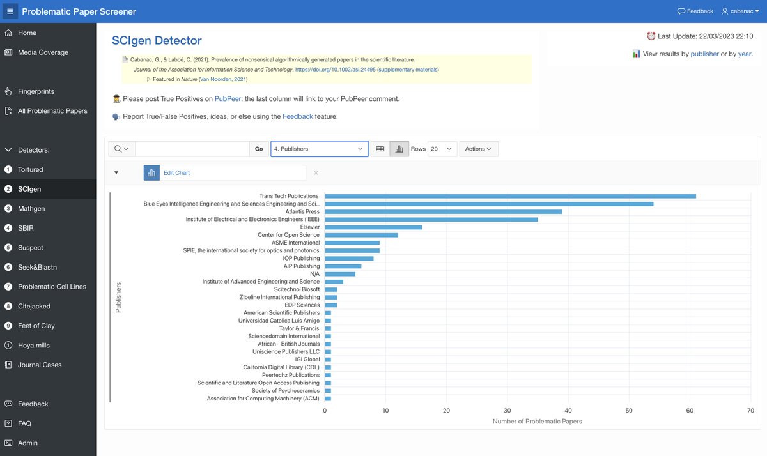The height and width of the screenshot is (456, 767).
Task: Click the Feedback speech bubble icon in sidebar
Action: pyautogui.click(x=8, y=404)
